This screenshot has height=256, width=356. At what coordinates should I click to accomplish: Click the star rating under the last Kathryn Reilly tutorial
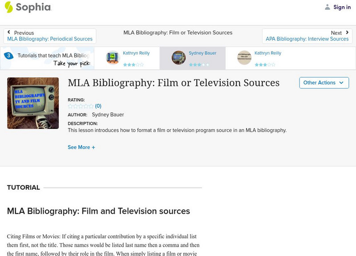[266, 64]
